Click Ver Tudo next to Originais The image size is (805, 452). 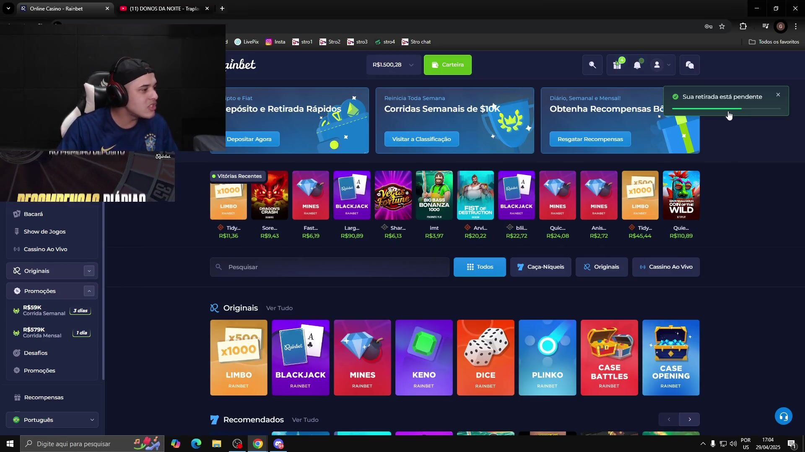pyautogui.click(x=279, y=308)
